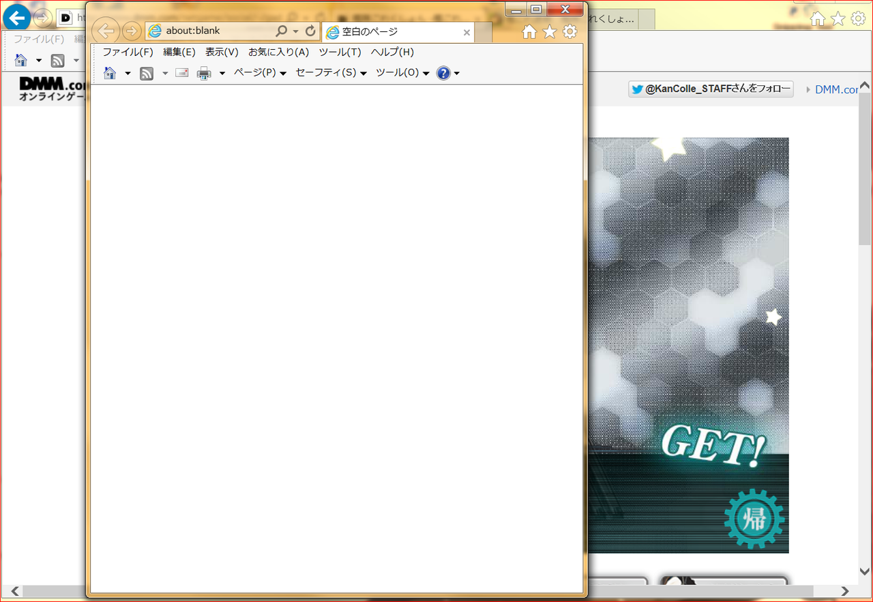The width and height of the screenshot is (873, 602).
Task: Open the ツール(O) command bar dropdown
Action: [x=402, y=73]
